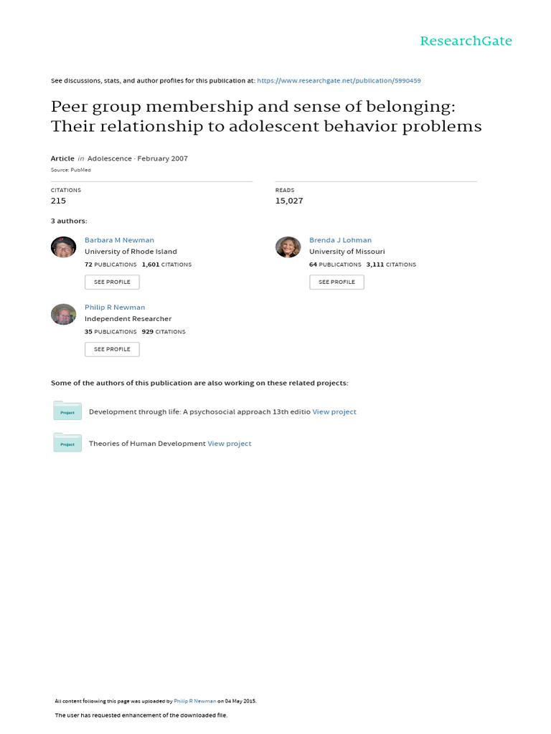Click Barbara M Newman's profile photo
The height and width of the screenshot is (734, 551).
64,247
